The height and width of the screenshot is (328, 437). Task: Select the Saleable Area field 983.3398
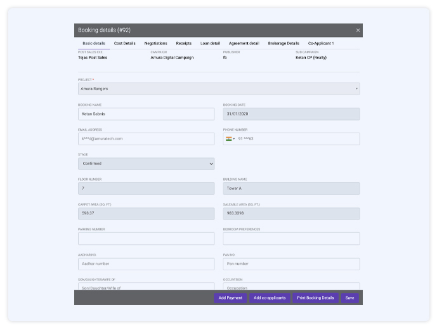click(x=291, y=213)
